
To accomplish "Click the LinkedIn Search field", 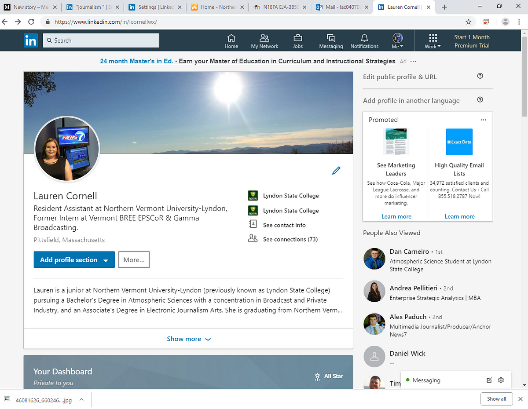I will point(101,40).
